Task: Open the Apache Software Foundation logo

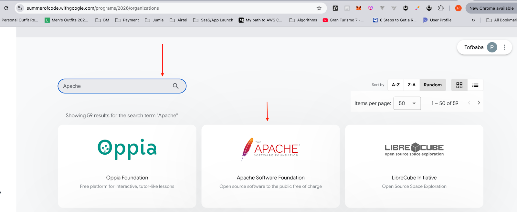Action: click(271, 149)
